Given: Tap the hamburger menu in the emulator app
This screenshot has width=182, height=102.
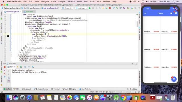Looking at the screenshot, I should 145,14.
